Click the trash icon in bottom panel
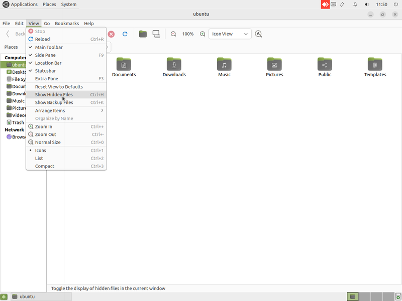The image size is (402, 301). (398, 296)
